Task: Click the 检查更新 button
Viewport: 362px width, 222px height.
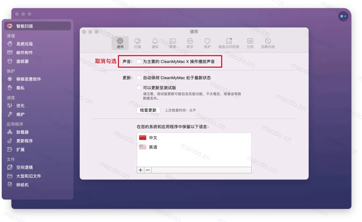Action: tap(148, 110)
